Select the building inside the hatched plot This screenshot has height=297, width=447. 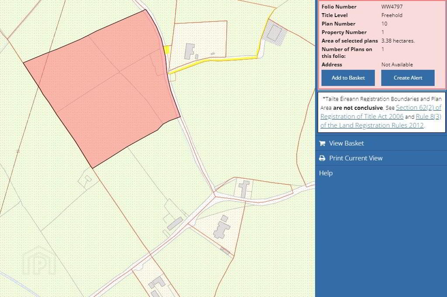pos(274,33)
